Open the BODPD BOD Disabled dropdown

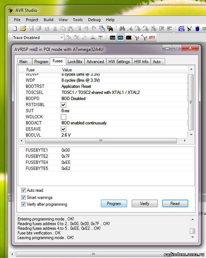click(124, 98)
